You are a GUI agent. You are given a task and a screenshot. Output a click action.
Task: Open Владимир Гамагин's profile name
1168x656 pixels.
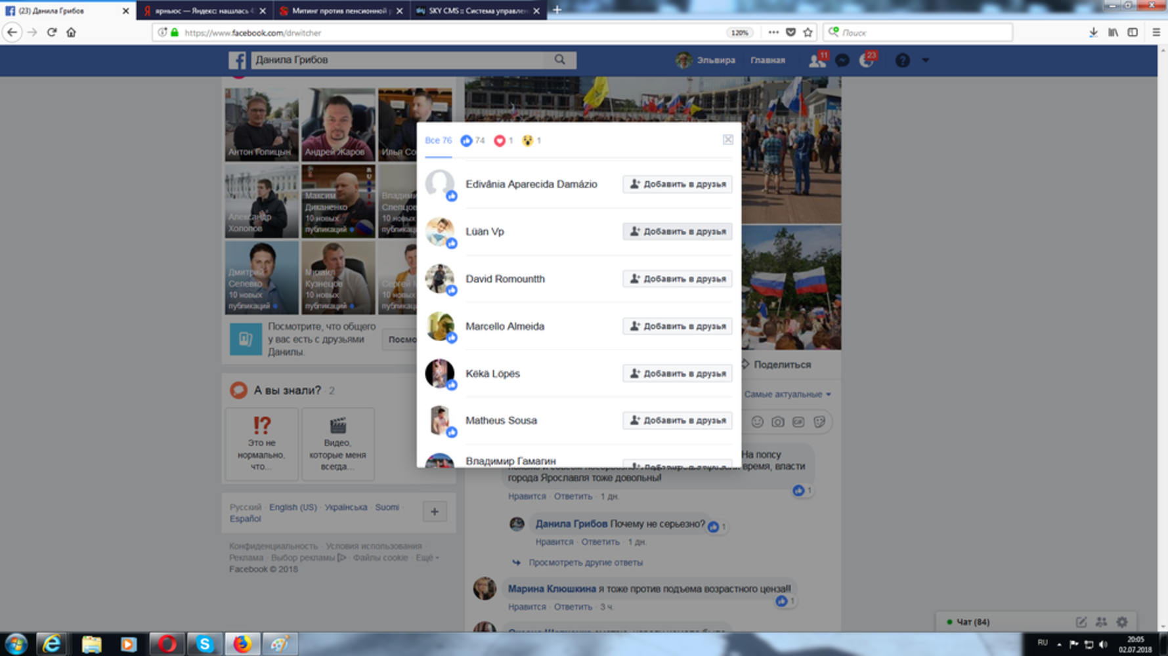[510, 461]
